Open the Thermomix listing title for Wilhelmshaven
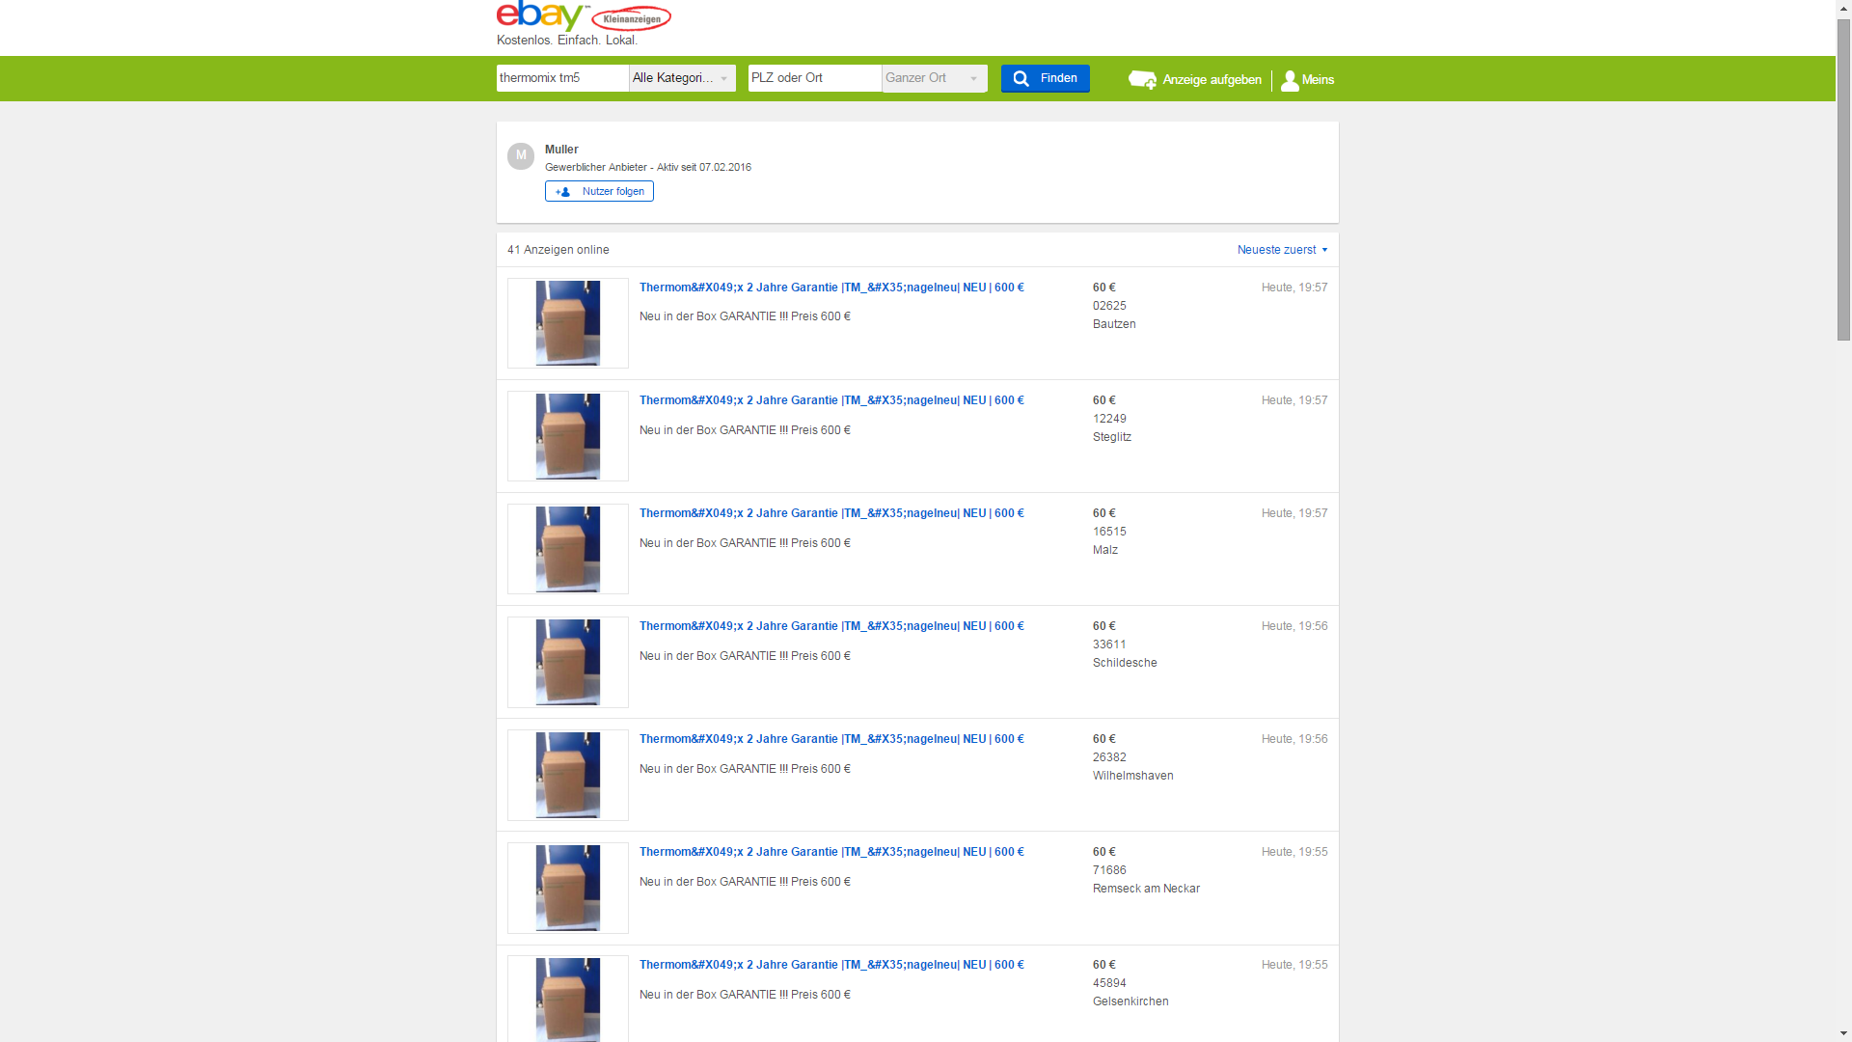Screen dimensions: 1852x1042 [831, 739]
